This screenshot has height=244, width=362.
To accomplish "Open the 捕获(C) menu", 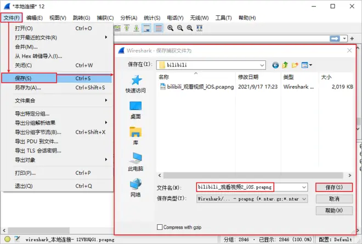I will 105,18.
